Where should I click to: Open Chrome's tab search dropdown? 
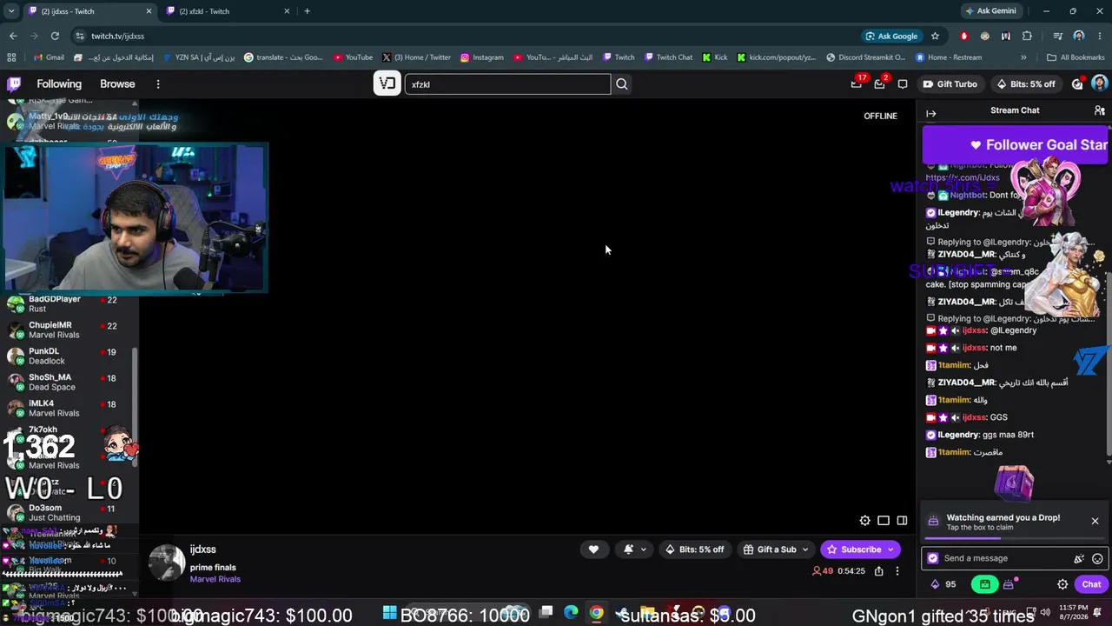(x=11, y=11)
